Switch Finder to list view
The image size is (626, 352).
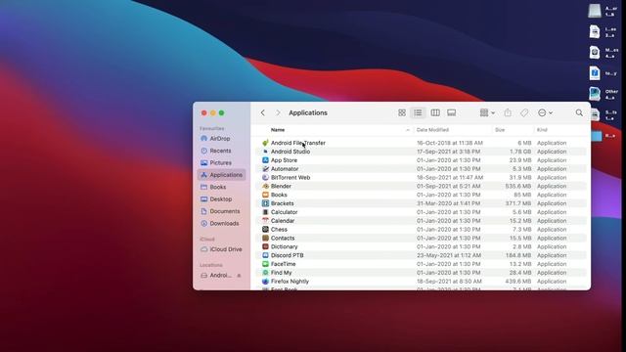click(418, 113)
